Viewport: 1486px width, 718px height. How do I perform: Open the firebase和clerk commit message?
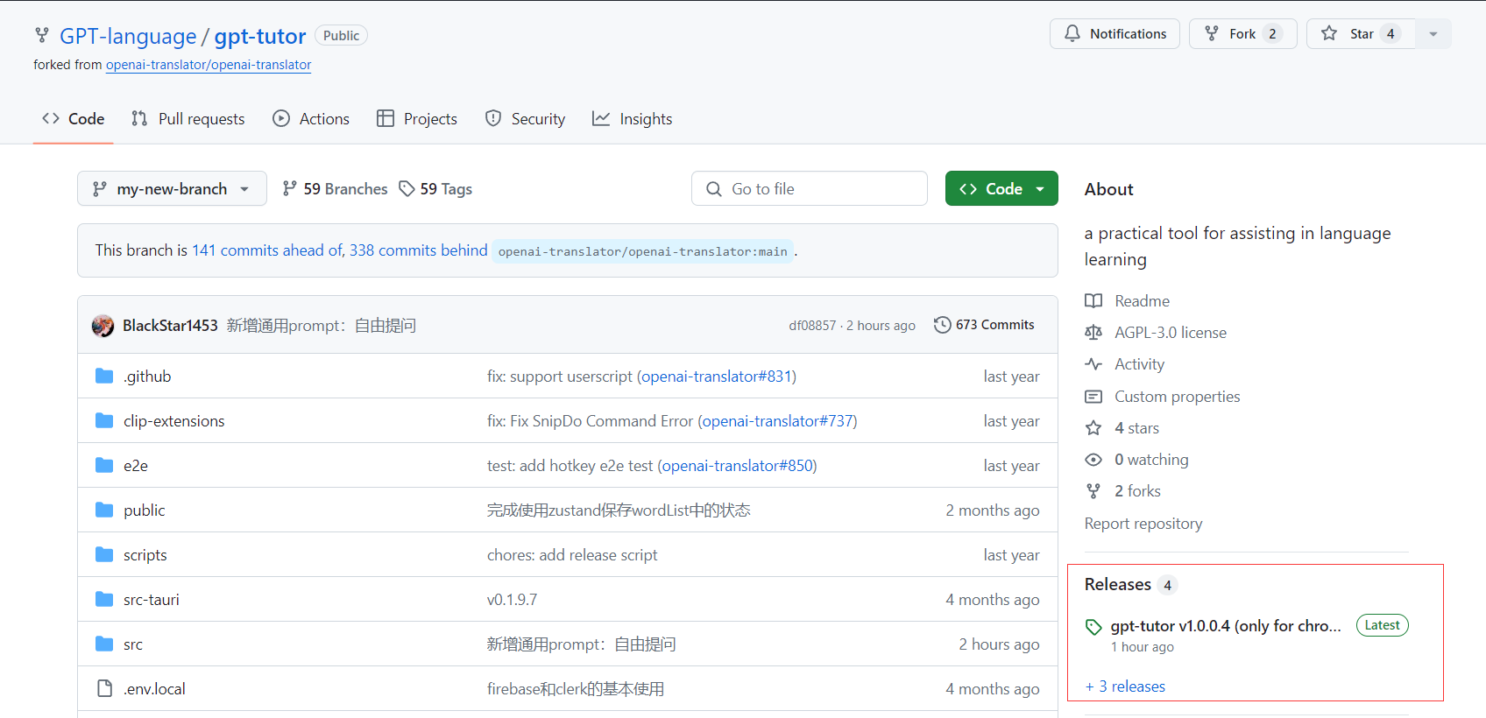coord(576,689)
